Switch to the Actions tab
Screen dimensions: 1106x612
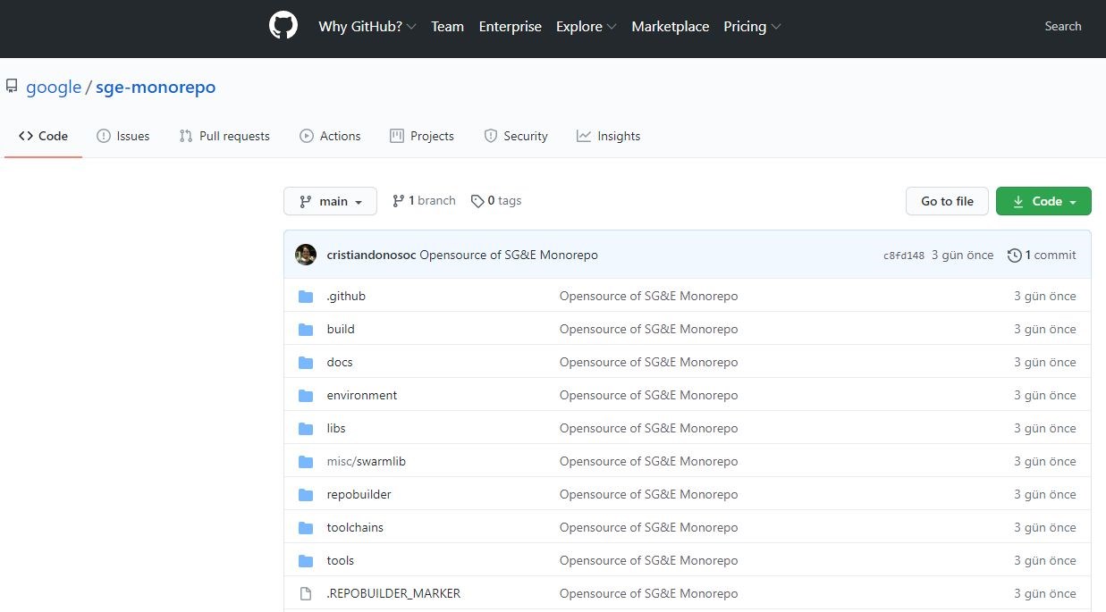click(x=330, y=136)
